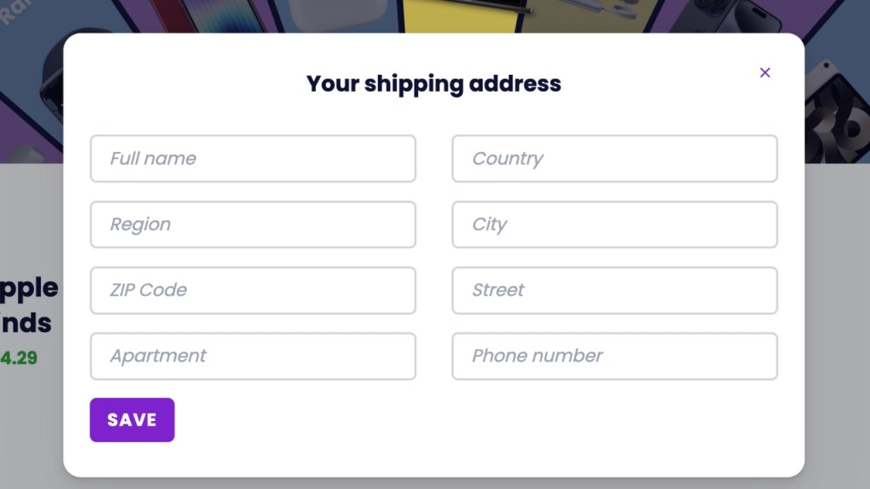Viewport: 870px width, 489px height.
Task: Select the Phone number field
Action: (614, 357)
